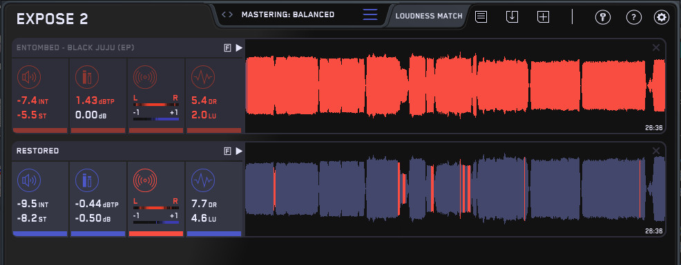This screenshot has width=681, height=265.
Task: Click the EXPOSE 2 logo title
Action: pyautogui.click(x=52, y=19)
